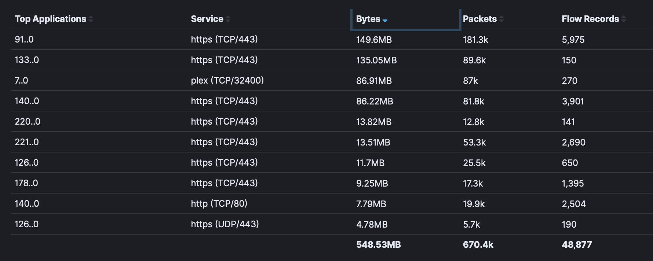
Task: Click the Top Applications sort arrows icon
Action: point(91,19)
